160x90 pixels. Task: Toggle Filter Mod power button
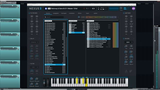[x=29, y=13]
